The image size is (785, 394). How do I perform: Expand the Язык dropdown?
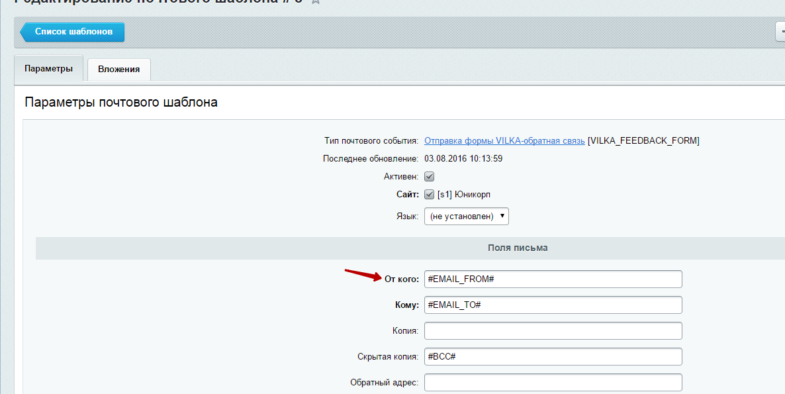(466, 217)
